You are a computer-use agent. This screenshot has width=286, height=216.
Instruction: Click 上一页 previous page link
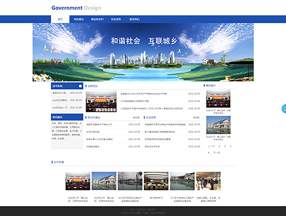point(211,146)
